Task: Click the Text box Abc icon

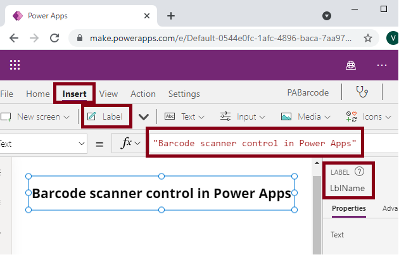Action: [170, 116]
